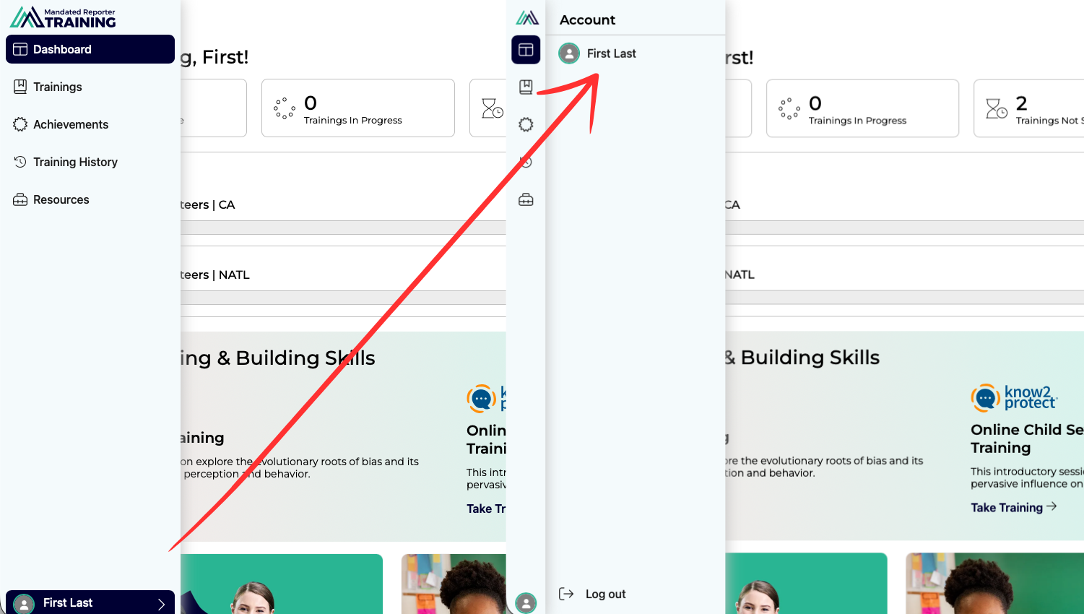The height and width of the screenshot is (614, 1084).
Task: Click the Trainings In Progress card
Action: pyautogui.click(x=862, y=108)
